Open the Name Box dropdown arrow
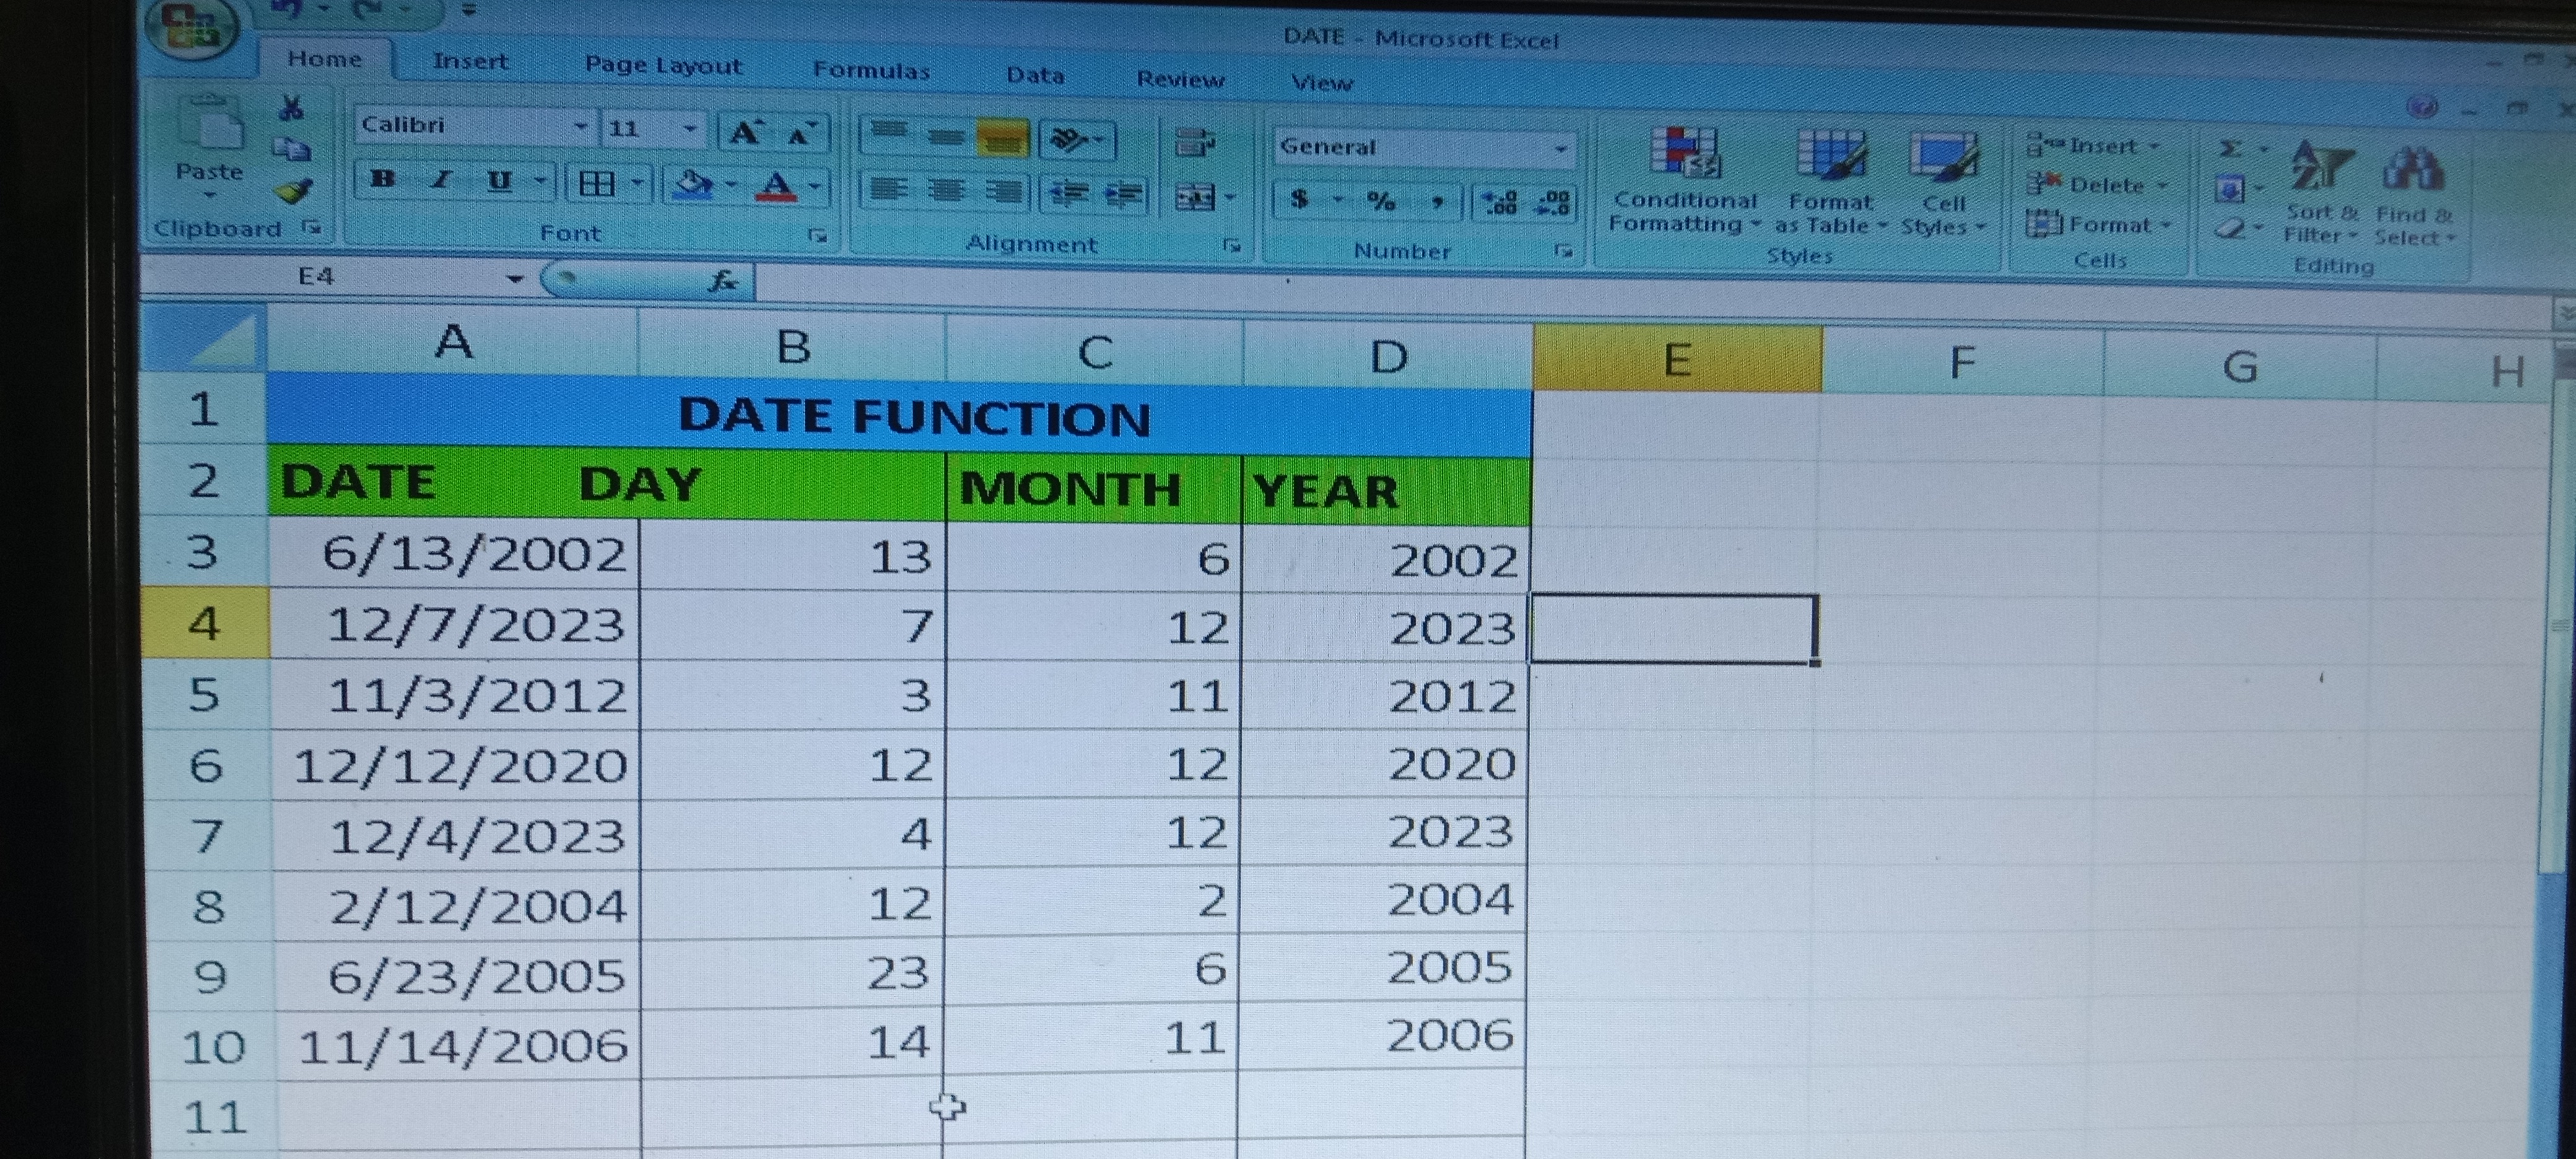 tap(514, 279)
